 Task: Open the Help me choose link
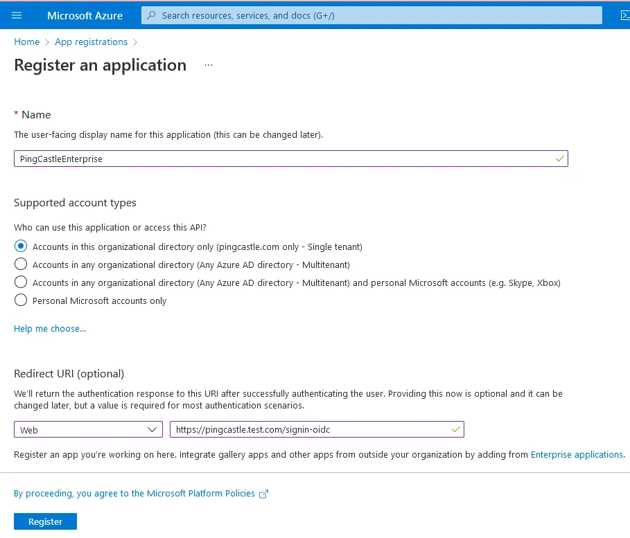click(49, 328)
